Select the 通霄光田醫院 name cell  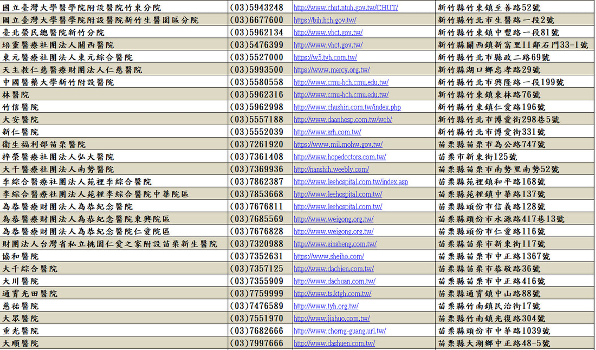tap(114, 294)
